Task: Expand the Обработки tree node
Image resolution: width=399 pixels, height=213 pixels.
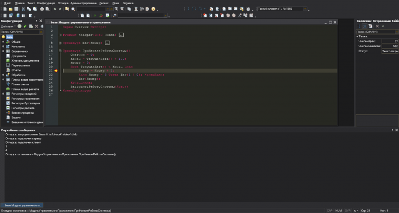Action: [3, 75]
